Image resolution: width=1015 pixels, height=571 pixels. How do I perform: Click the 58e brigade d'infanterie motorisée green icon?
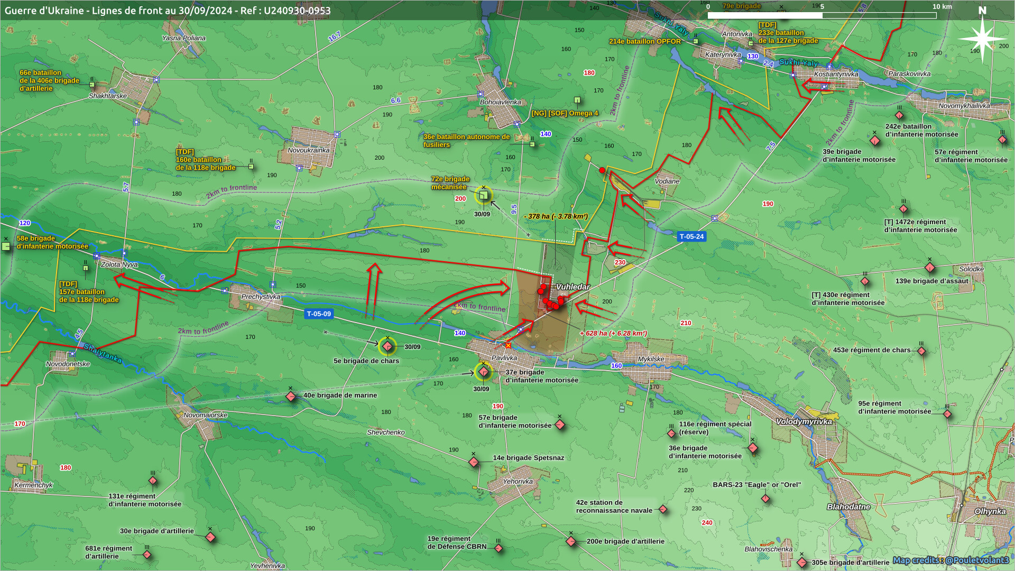(x=6, y=246)
